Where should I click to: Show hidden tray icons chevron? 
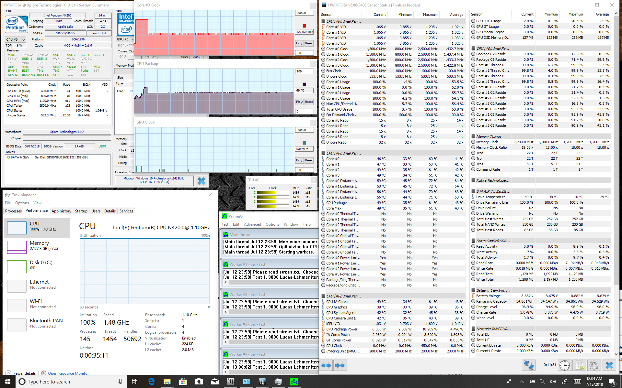tap(522, 382)
